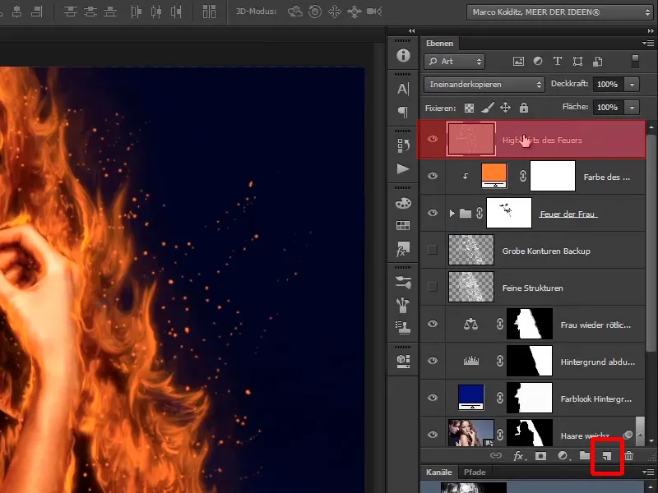The height and width of the screenshot is (493, 658).
Task: Show the Grobe Konturen Backup layer
Action: (x=433, y=251)
